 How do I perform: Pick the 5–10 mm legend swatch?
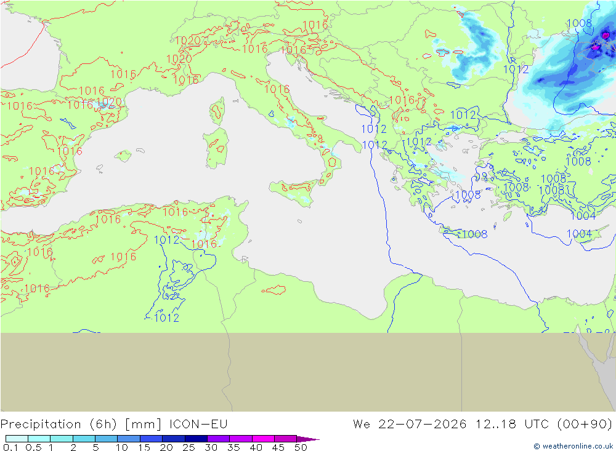pyautogui.click(x=106, y=439)
